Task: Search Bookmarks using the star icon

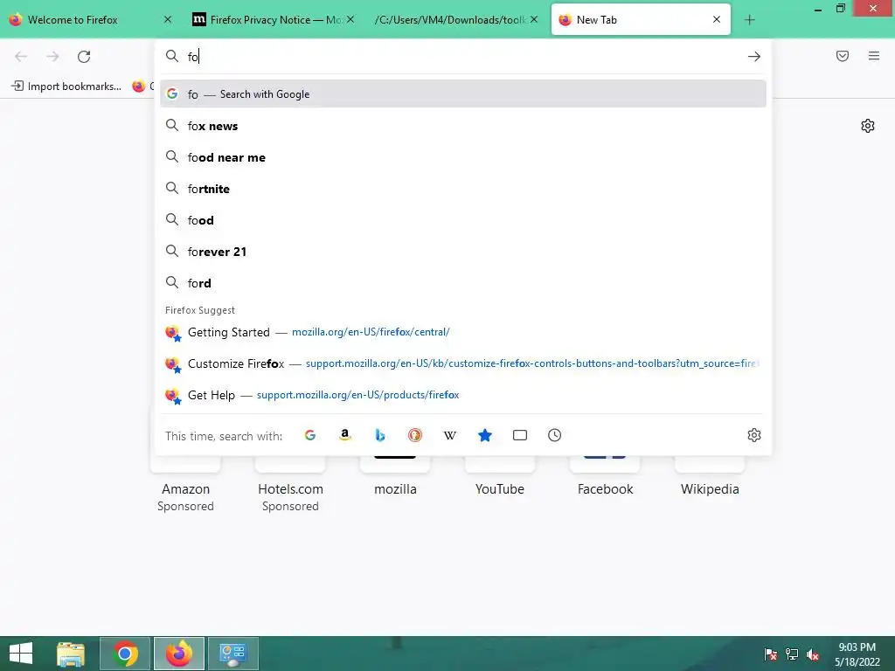Action: (484, 435)
